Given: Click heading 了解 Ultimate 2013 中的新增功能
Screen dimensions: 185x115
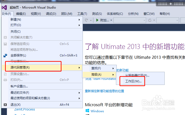Looking at the screenshot, I should pos(135,46).
